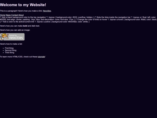The image size is (157, 118).
Task: Select the First thing list item
Action: pos(9,48)
